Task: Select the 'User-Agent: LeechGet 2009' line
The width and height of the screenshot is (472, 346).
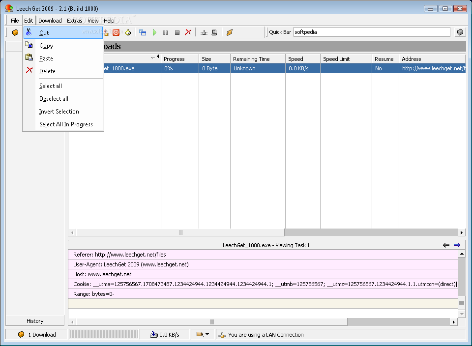Action: [263, 264]
